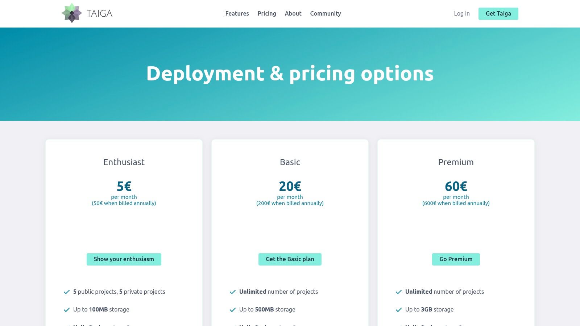Image resolution: width=580 pixels, height=326 pixels.
Task: Click the 5 public projects, 5 private projects text
Action: 119,292
